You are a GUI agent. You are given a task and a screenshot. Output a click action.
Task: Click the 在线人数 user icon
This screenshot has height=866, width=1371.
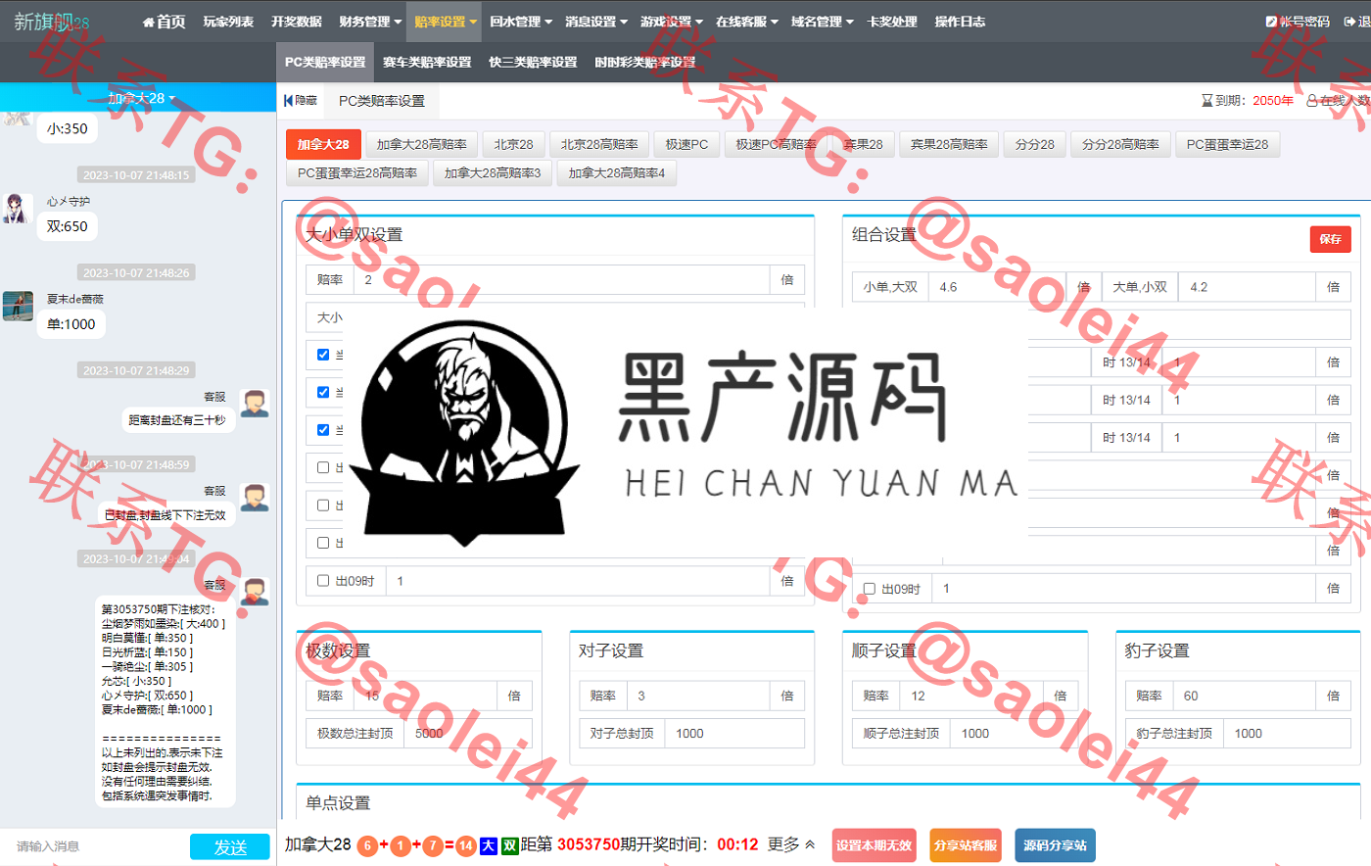[1312, 101]
